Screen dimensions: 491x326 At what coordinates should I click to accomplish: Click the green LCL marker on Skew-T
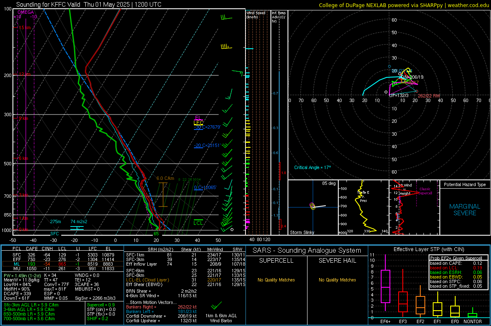pyautogui.click(x=198, y=223)
